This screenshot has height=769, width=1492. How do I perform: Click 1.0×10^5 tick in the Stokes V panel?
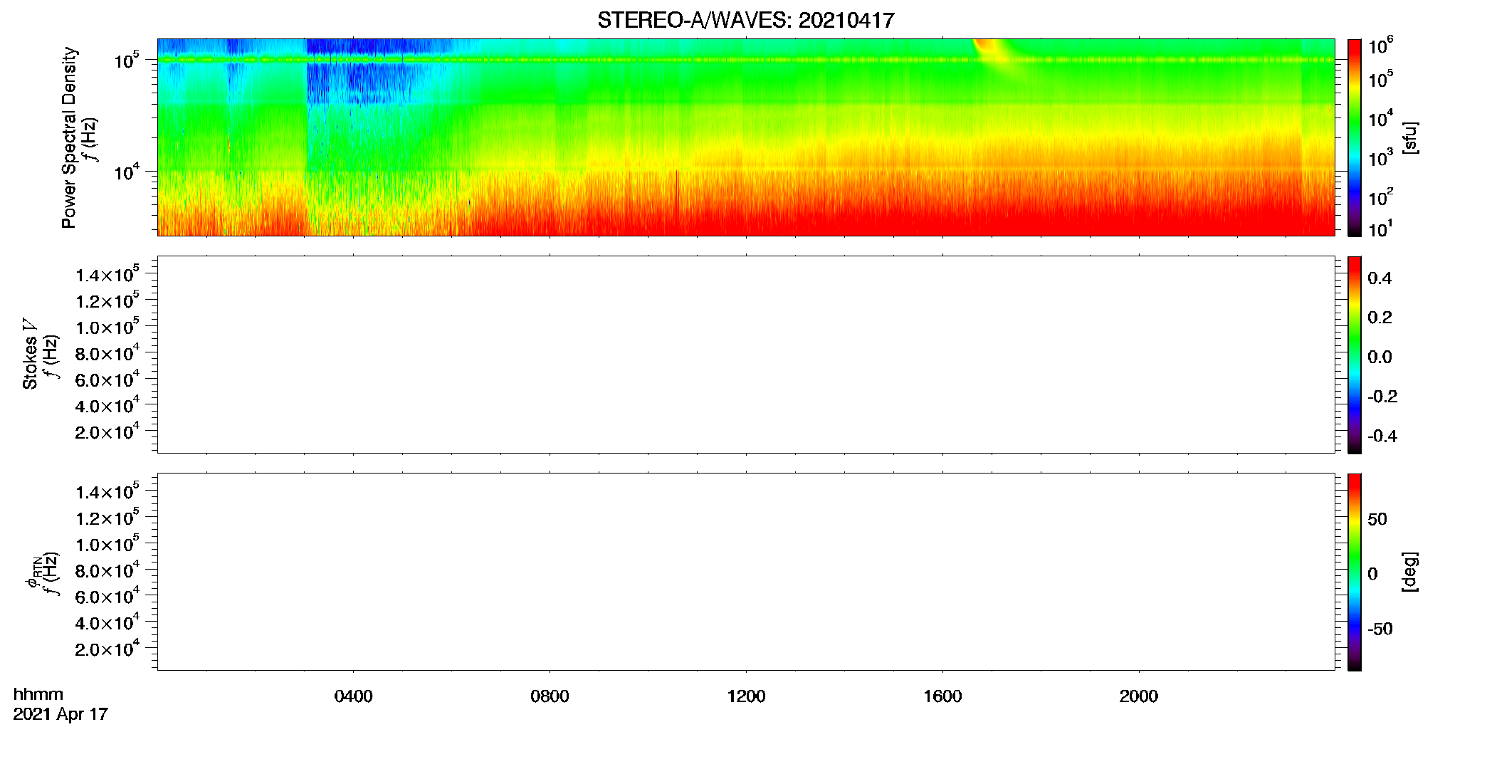[x=107, y=327]
